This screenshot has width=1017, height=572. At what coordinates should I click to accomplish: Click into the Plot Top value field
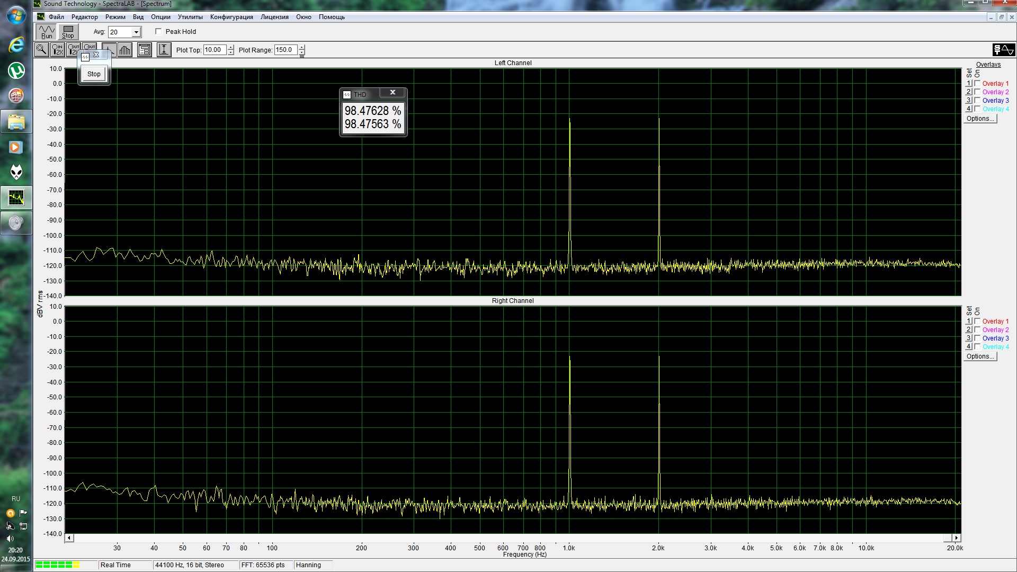[x=215, y=50]
